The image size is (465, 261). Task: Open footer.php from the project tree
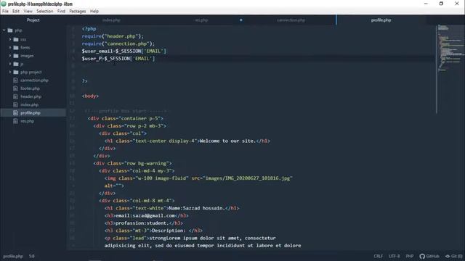(30, 88)
